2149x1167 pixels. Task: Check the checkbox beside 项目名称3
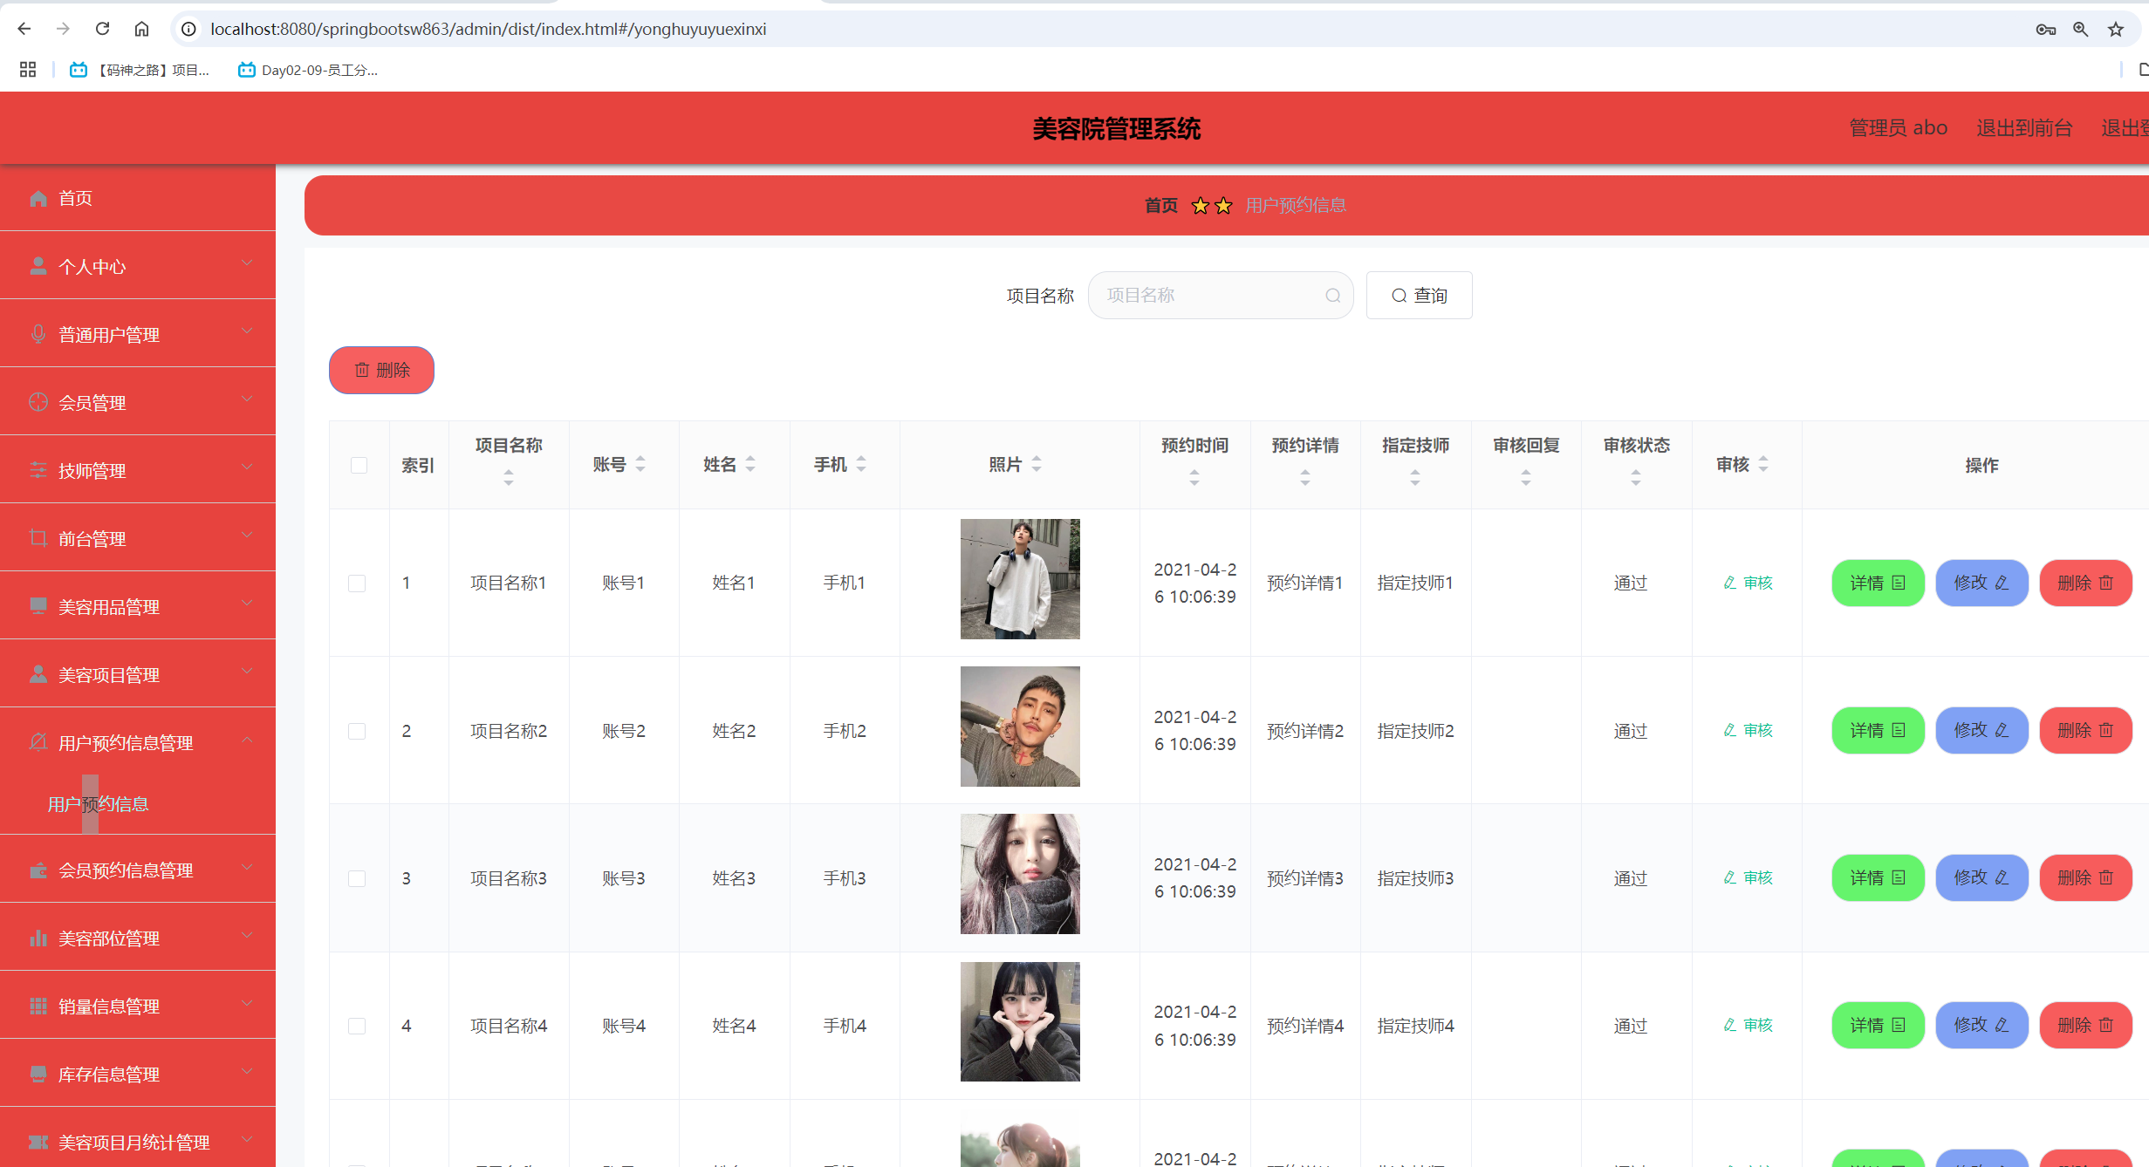click(356, 878)
